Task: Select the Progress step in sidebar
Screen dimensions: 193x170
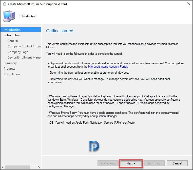Action: (x=9, y=69)
